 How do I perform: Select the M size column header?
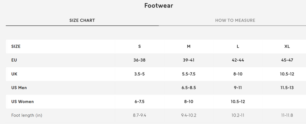(x=189, y=46)
